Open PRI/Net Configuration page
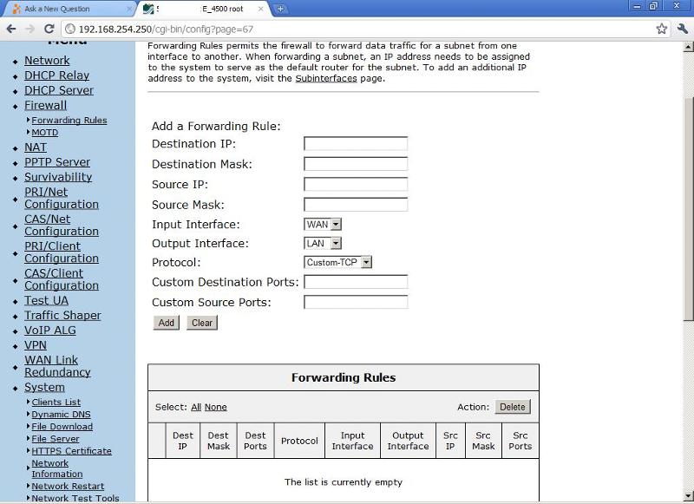 [x=62, y=199]
